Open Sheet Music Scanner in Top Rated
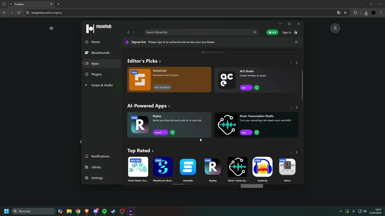 138,167
